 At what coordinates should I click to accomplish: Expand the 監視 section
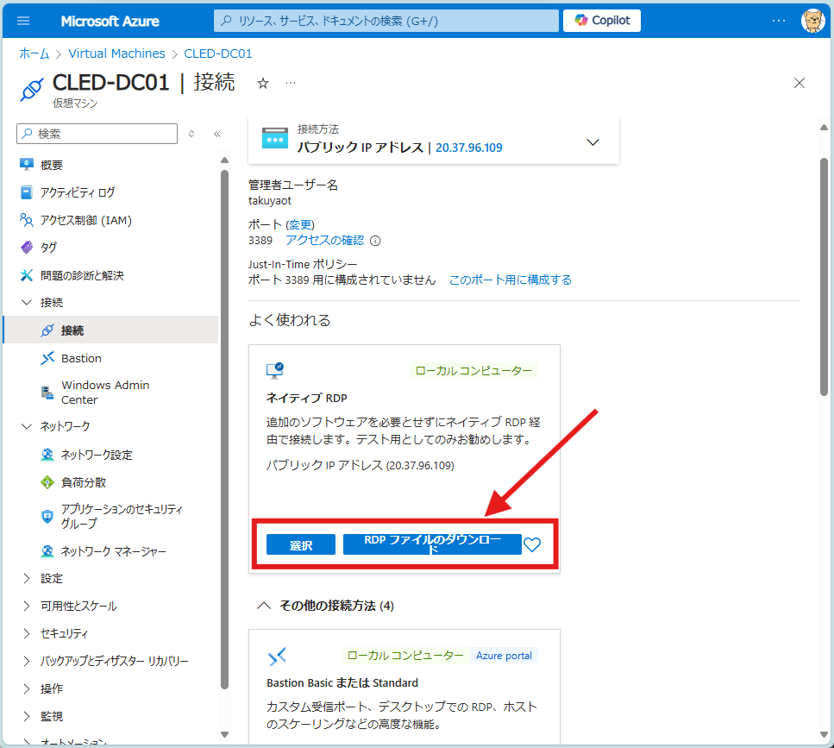pos(27,716)
